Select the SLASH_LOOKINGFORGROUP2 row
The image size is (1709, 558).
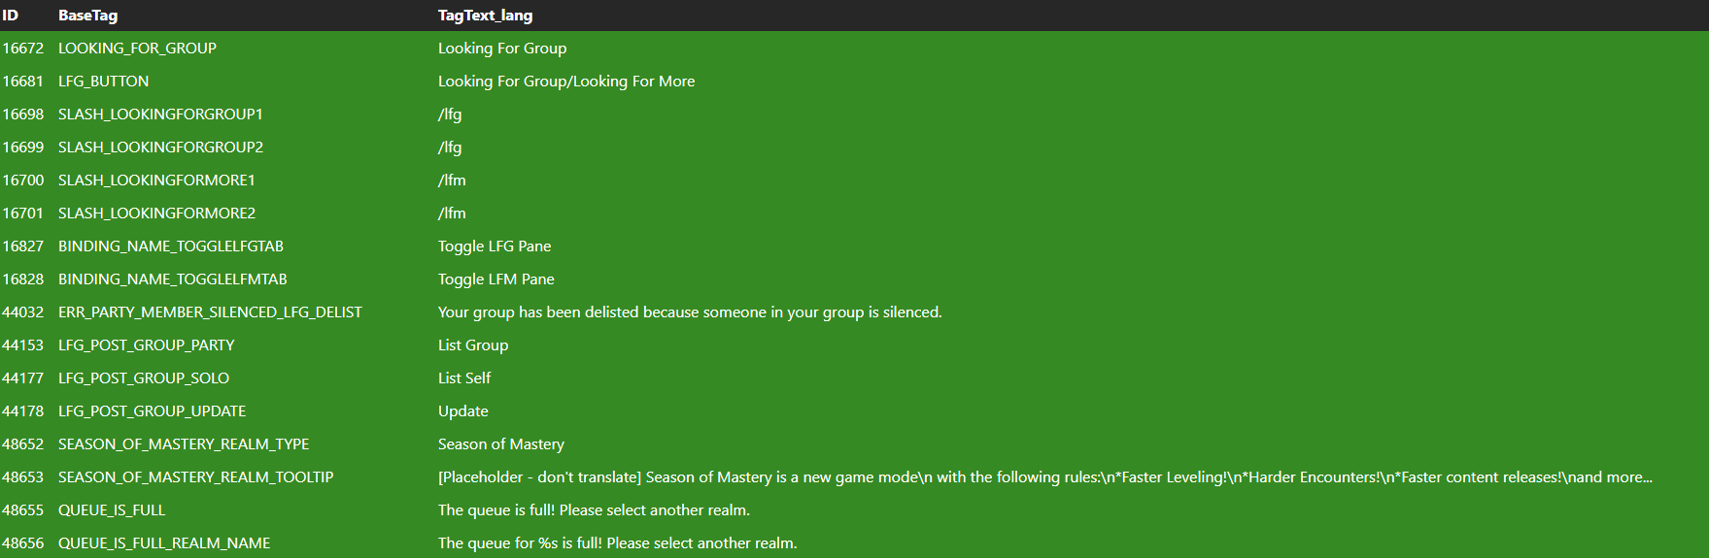pyautogui.click(x=160, y=148)
